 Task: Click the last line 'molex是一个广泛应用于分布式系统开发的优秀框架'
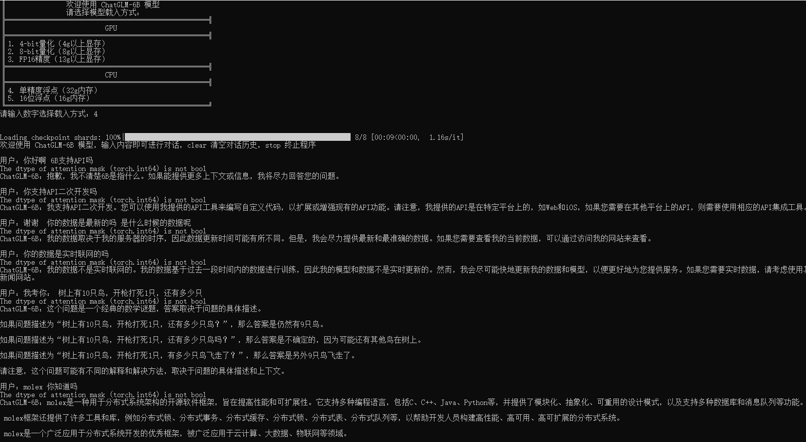pyautogui.click(x=176, y=434)
